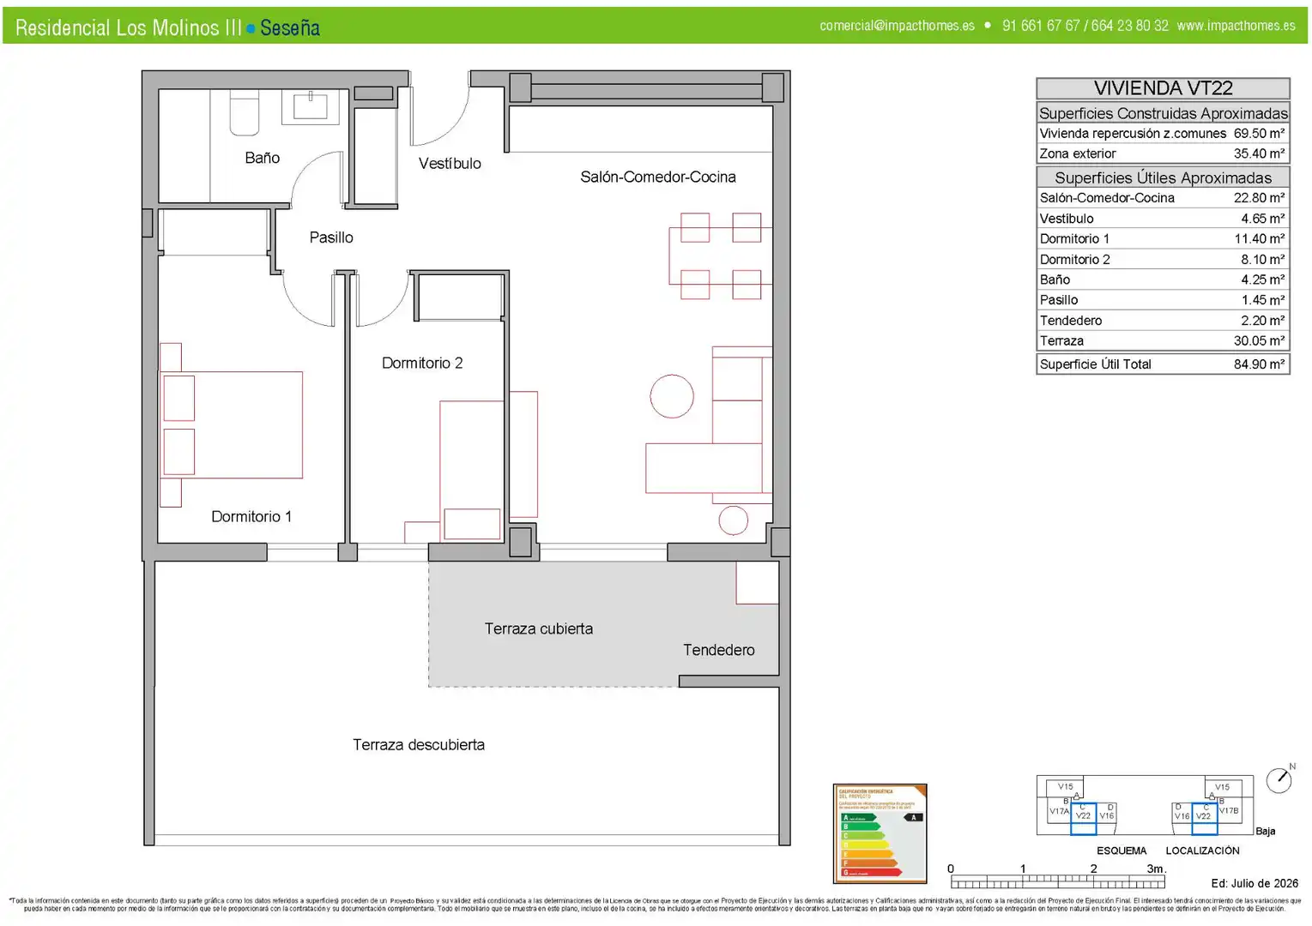Select the 1.45 m² Pasillo value

coord(1262,300)
